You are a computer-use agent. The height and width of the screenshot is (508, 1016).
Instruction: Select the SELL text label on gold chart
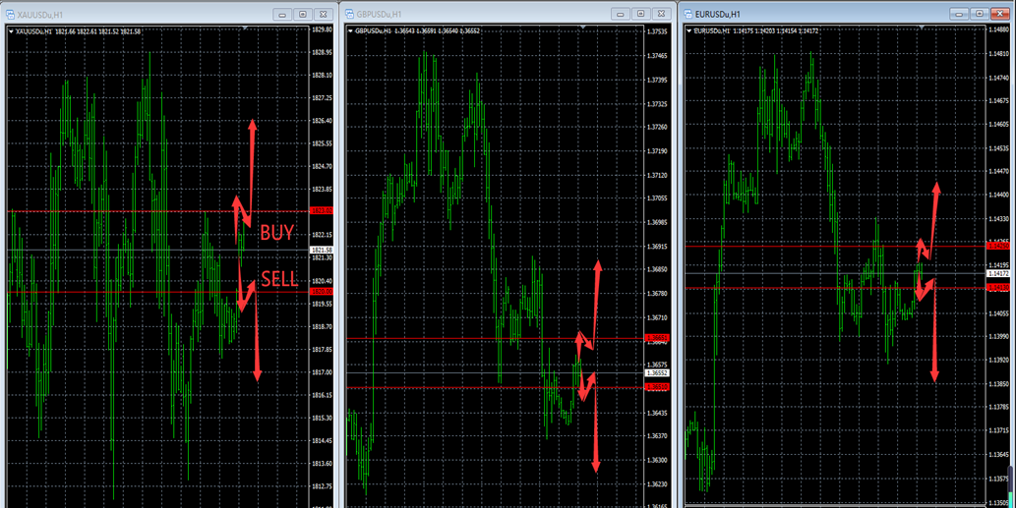tap(279, 280)
